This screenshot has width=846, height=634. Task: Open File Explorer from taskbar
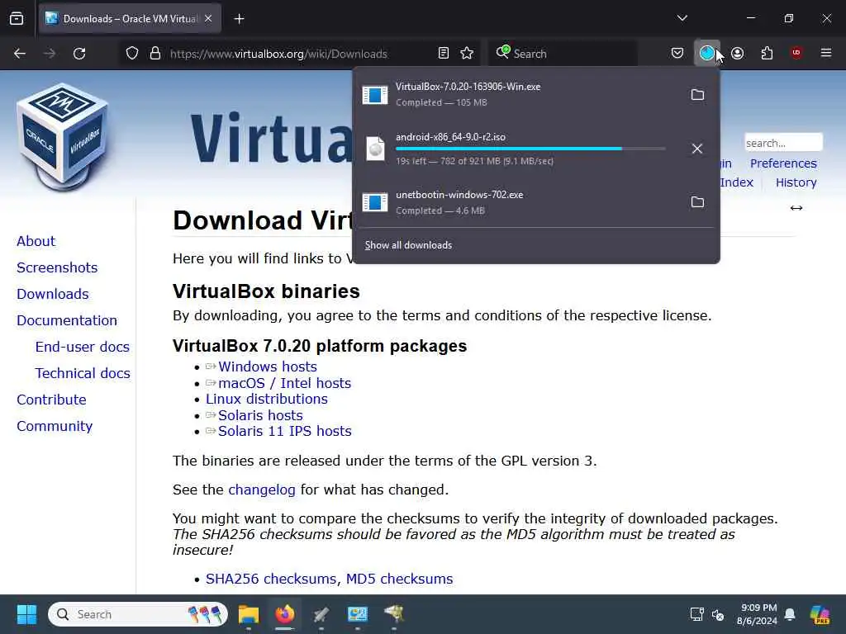point(249,614)
